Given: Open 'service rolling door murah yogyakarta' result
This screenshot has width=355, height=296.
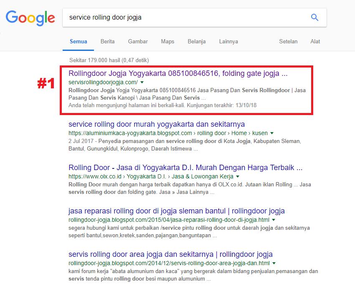Looking at the screenshot, I should click(157, 124).
